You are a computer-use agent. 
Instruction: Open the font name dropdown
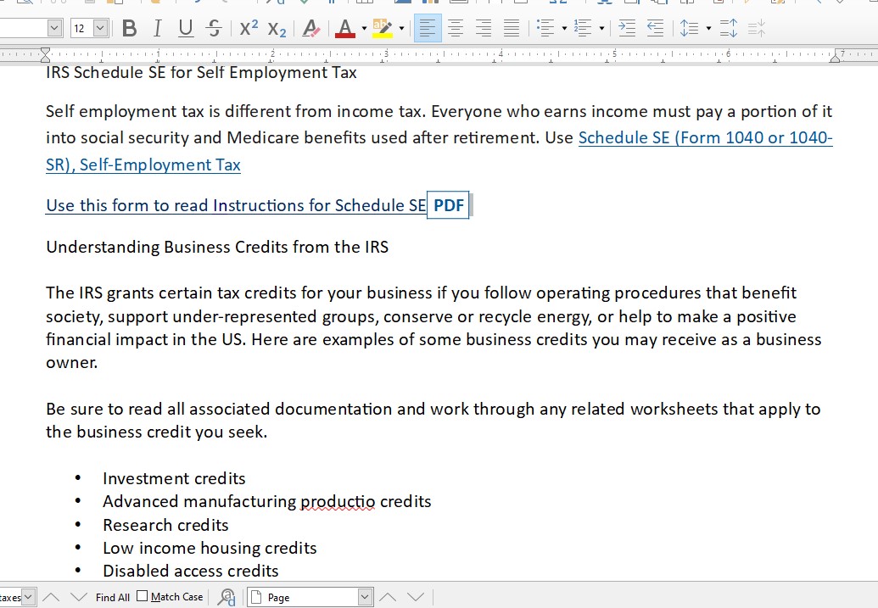point(54,28)
